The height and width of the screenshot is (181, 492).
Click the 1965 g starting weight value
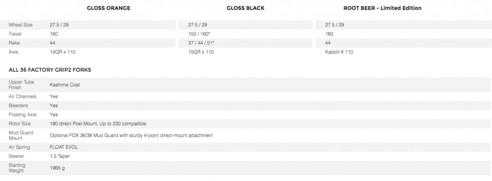pos(57,168)
